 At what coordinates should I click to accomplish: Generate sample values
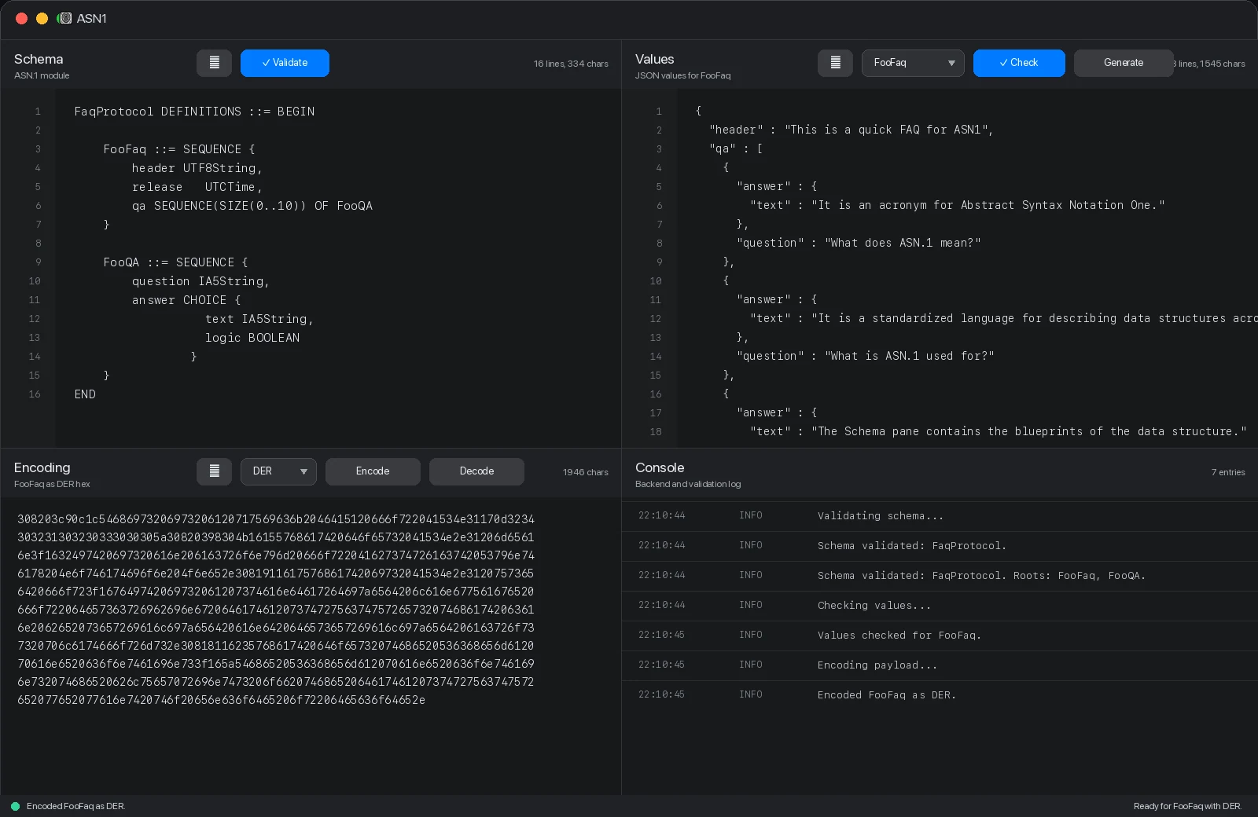coord(1124,63)
